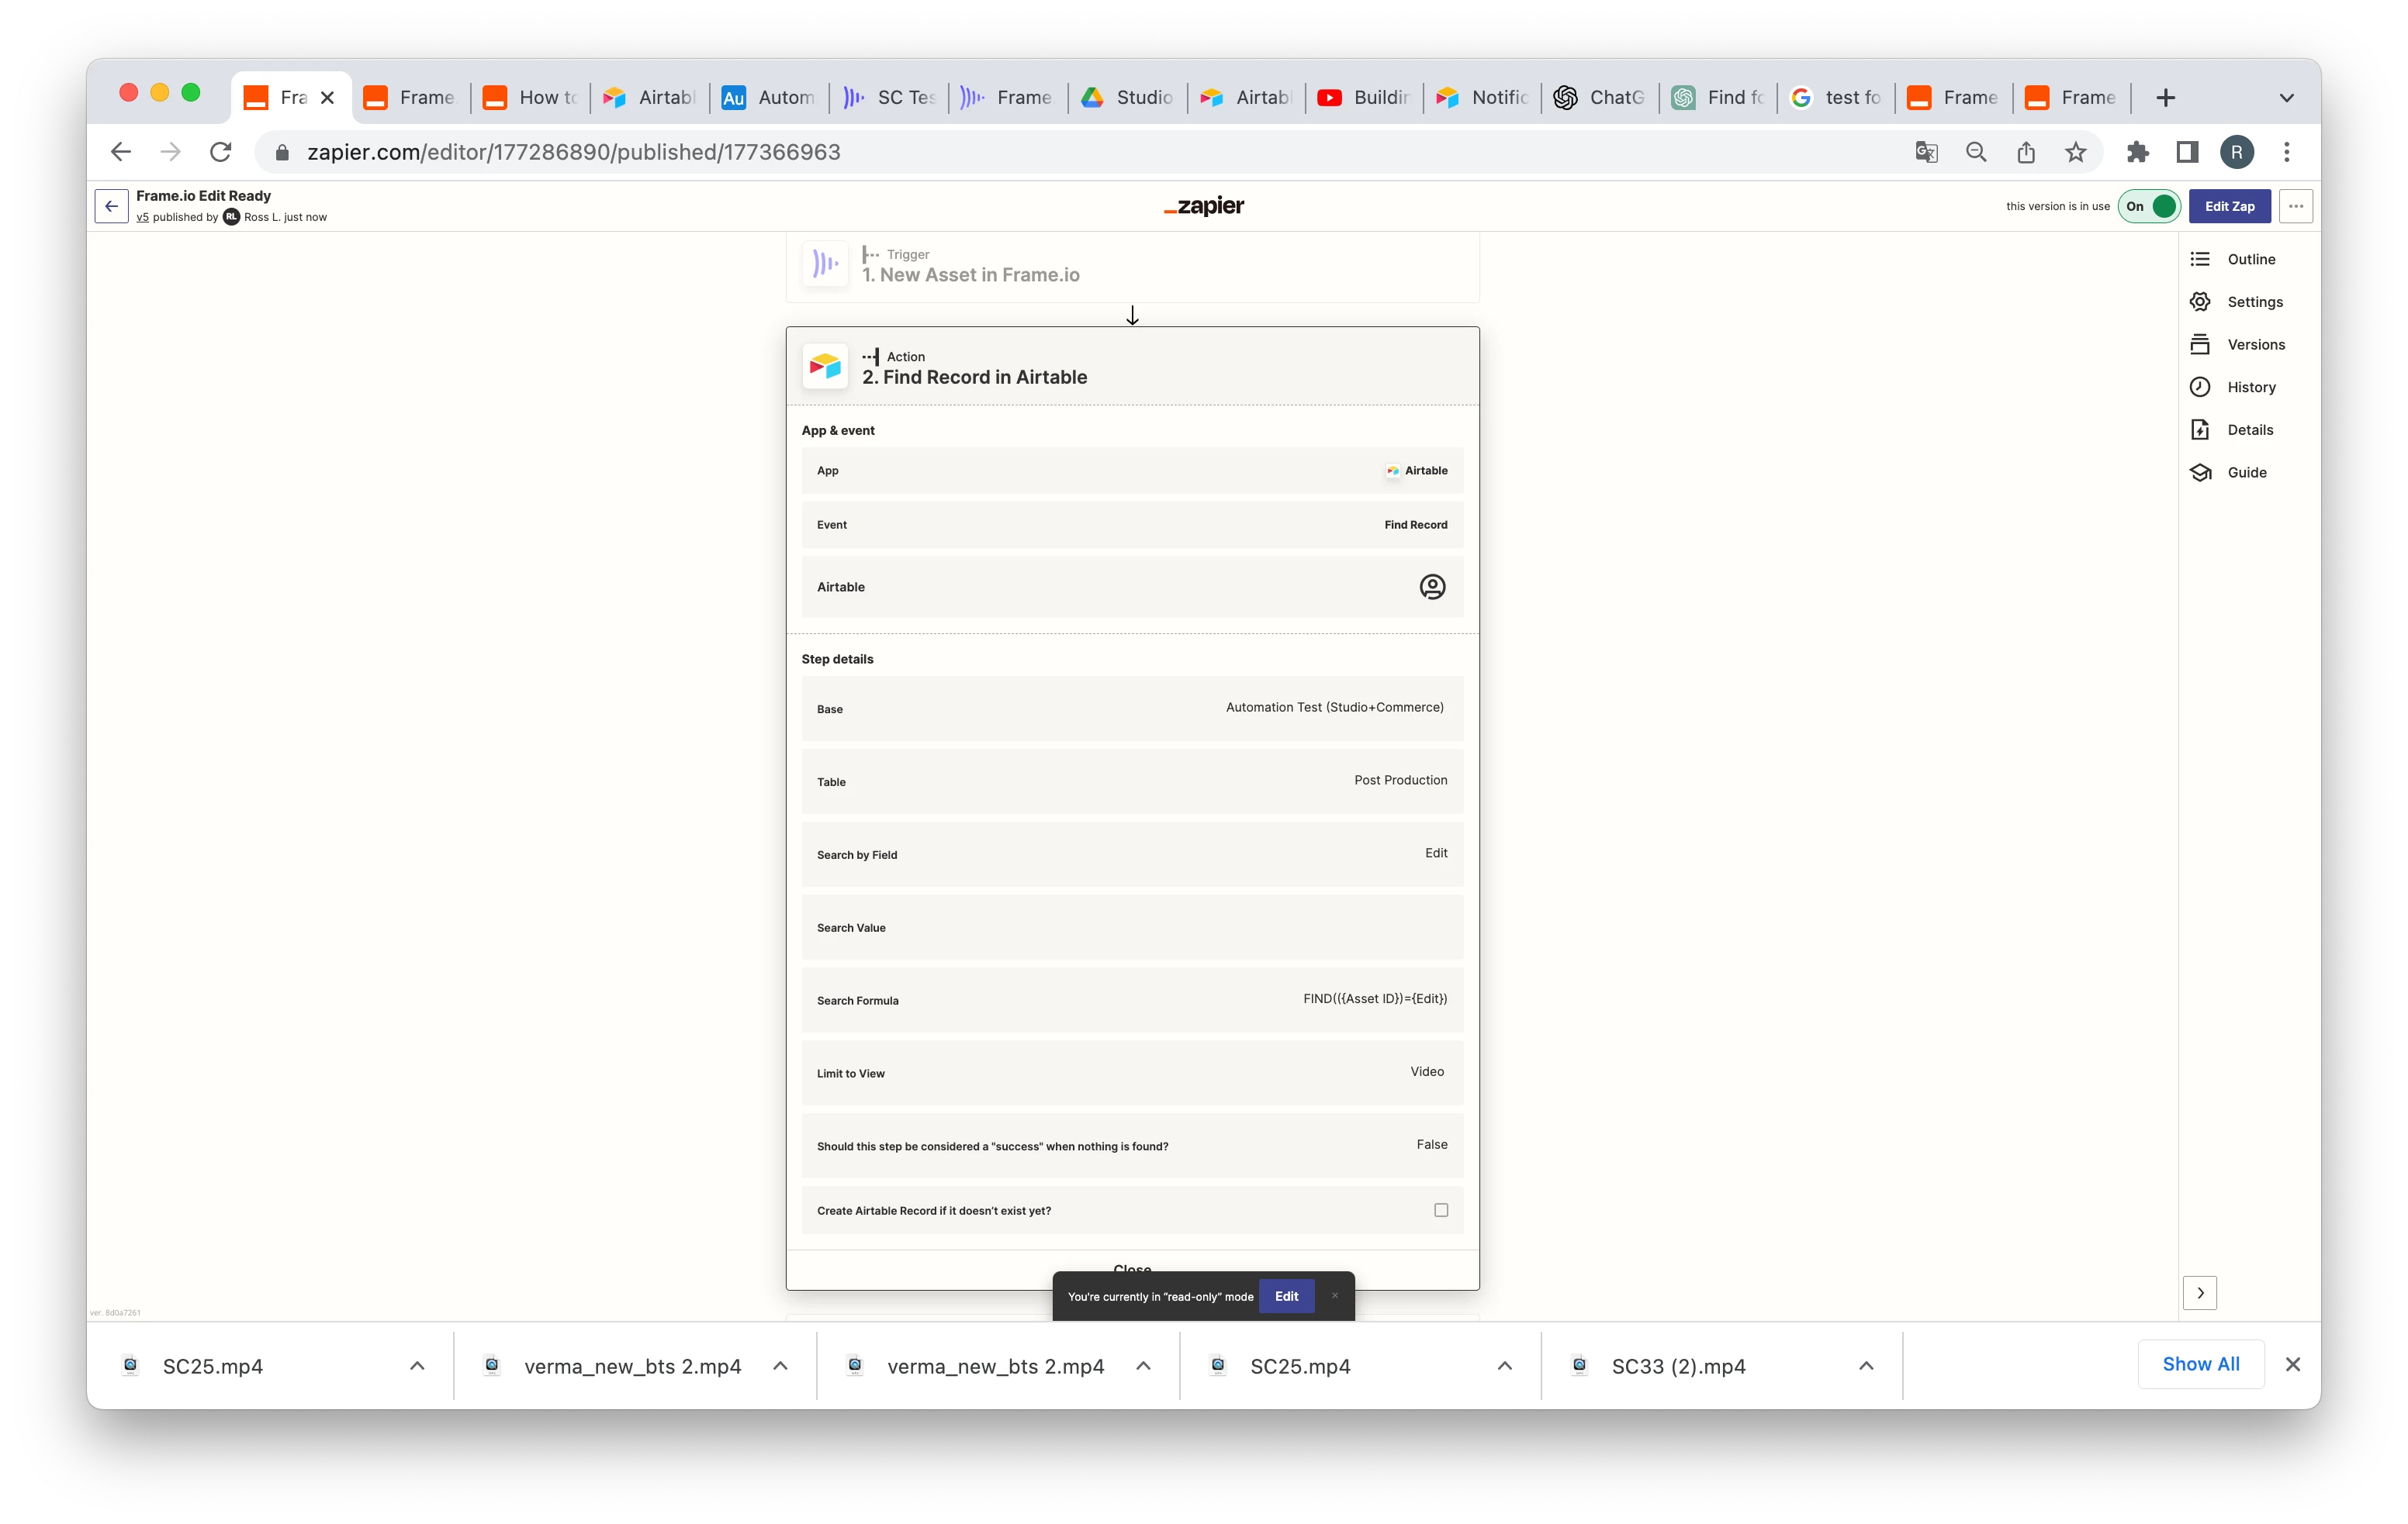2408x1524 pixels.
Task: Click the Airtable account avatar icon
Action: point(1431,587)
